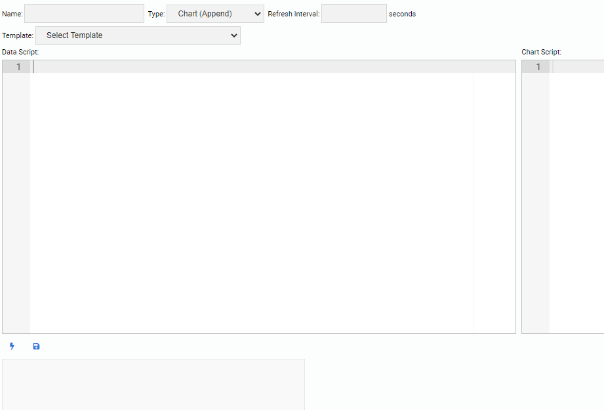Click the Refresh Interval label
This screenshot has width=604, height=410.
coord(293,13)
